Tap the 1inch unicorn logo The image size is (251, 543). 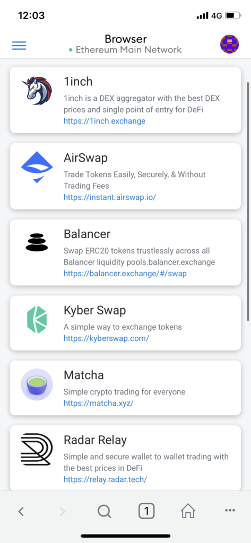pyautogui.click(x=37, y=91)
